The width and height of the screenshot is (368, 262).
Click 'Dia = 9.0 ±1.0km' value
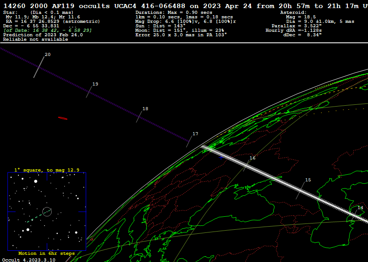tap(320, 21)
